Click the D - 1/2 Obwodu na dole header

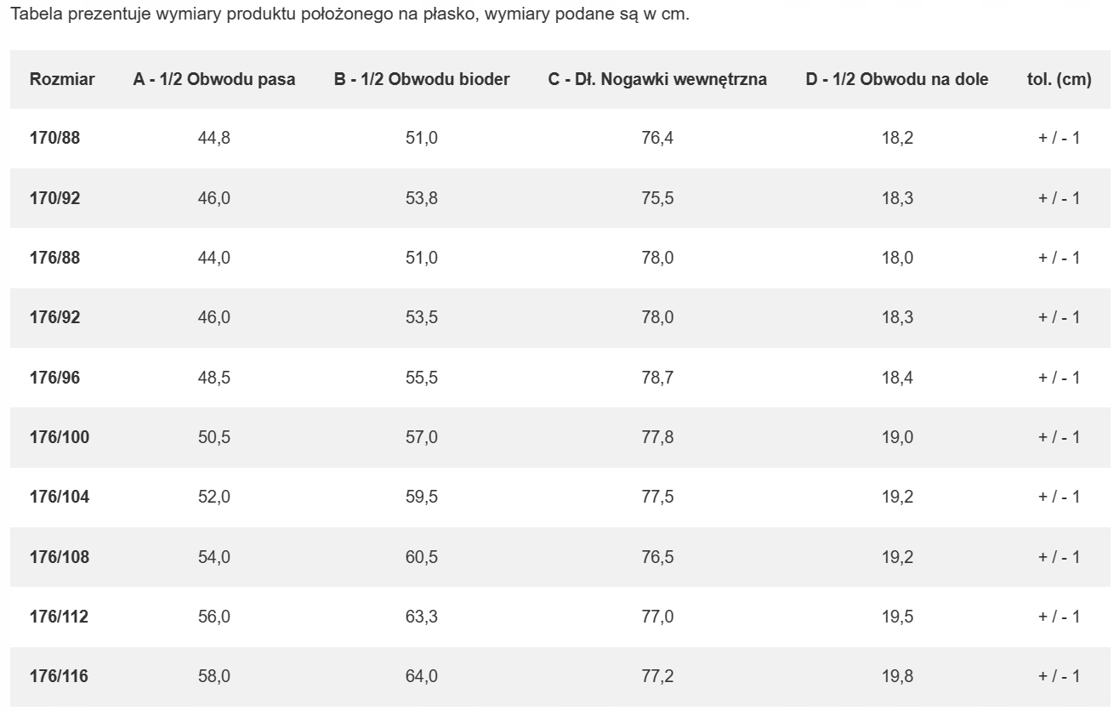click(x=897, y=80)
